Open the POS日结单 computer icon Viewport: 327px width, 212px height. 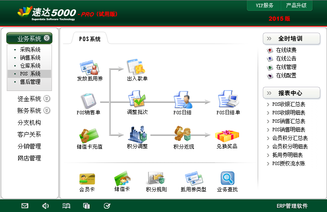[228, 99]
